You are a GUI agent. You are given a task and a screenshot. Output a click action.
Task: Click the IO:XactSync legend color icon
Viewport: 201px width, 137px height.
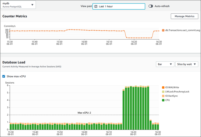click(163, 96)
